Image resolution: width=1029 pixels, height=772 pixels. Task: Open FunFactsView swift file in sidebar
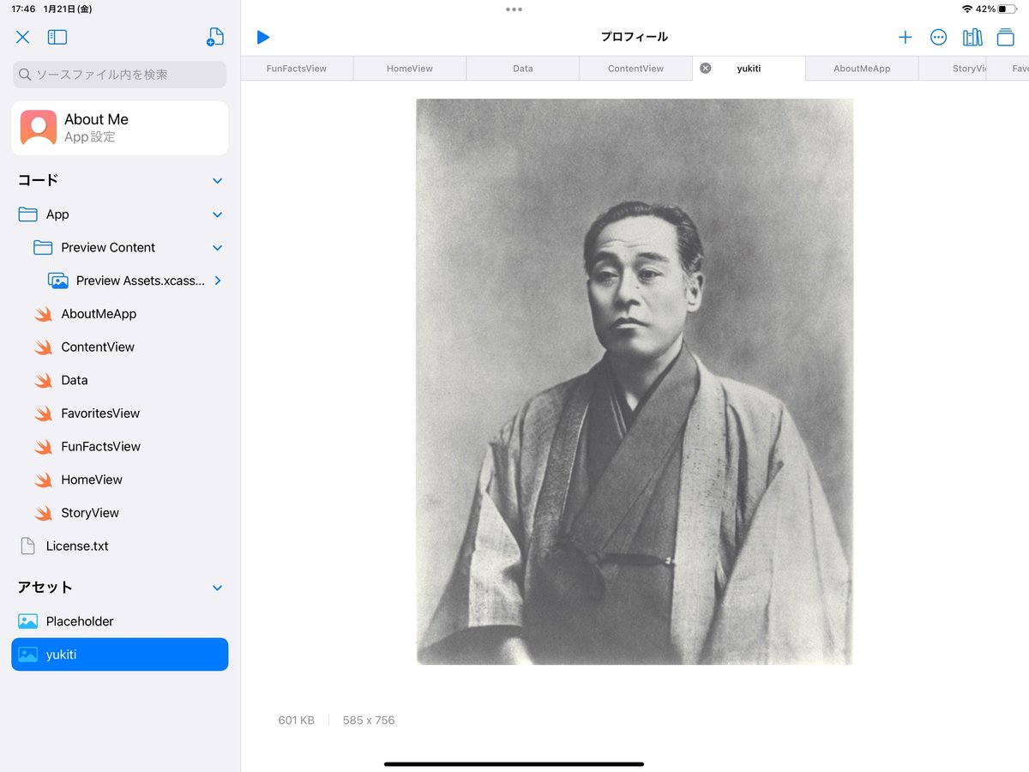[120, 447]
